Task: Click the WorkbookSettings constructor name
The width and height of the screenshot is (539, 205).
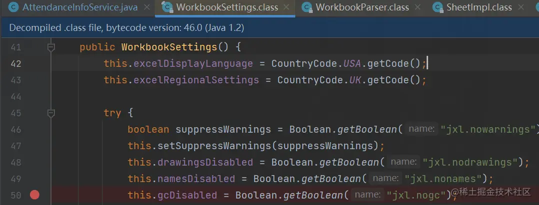Action: click(x=169, y=47)
